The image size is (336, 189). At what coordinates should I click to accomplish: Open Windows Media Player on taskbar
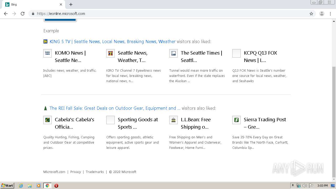coord(39,186)
